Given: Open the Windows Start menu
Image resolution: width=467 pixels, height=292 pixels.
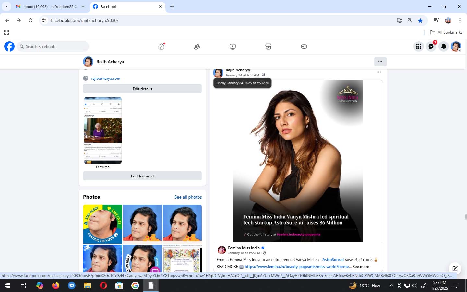Looking at the screenshot, I should [x=7, y=286].
